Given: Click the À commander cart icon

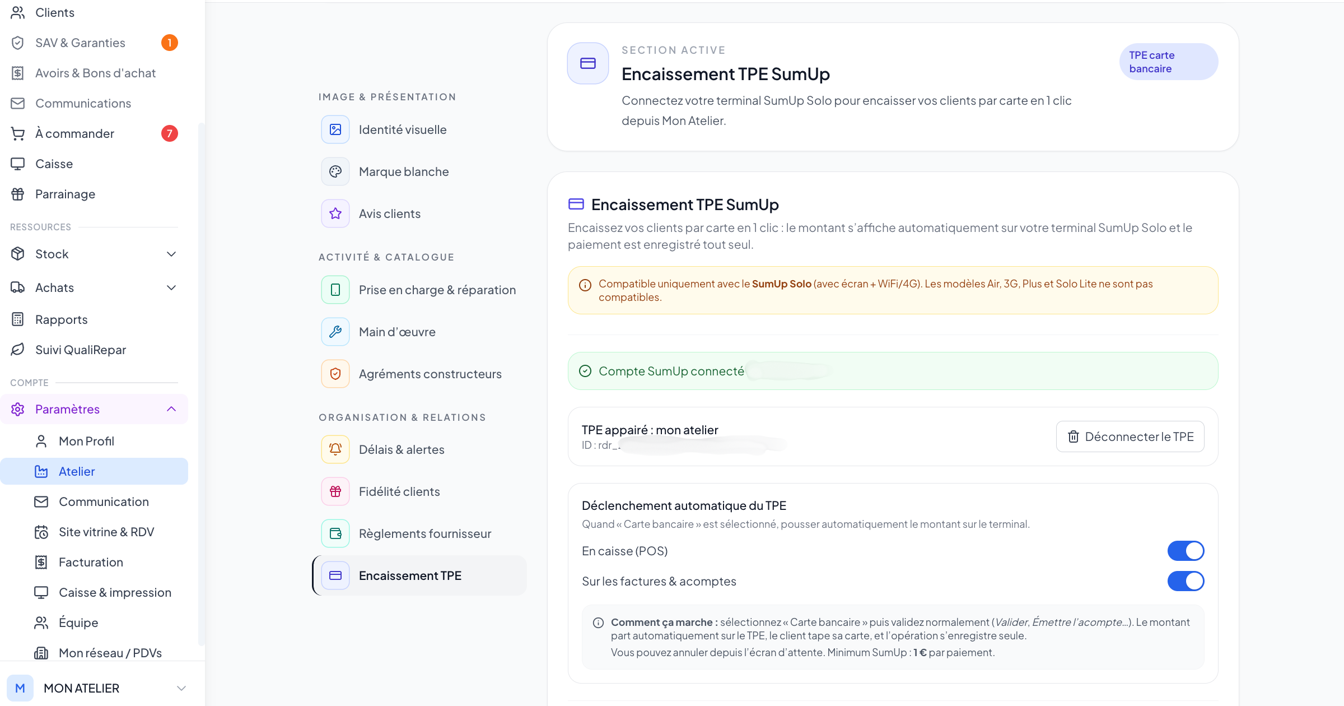Looking at the screenshot, I should [x=18, y=133].
